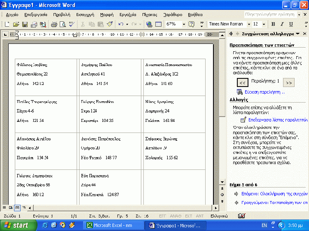The image size is (309, 231).
Task: Open the Πίνακας menu
Action: 150,15
